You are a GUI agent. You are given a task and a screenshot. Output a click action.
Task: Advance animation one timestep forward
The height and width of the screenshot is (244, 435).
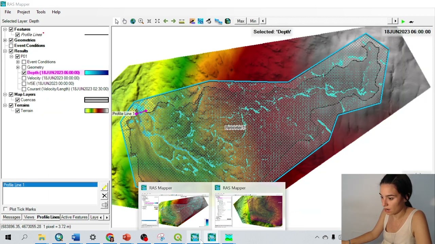(x=395, y=21)
